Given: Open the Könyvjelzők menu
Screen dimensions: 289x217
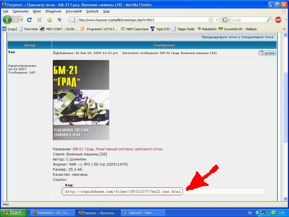Looking at the screenshot, I should 73,11.
